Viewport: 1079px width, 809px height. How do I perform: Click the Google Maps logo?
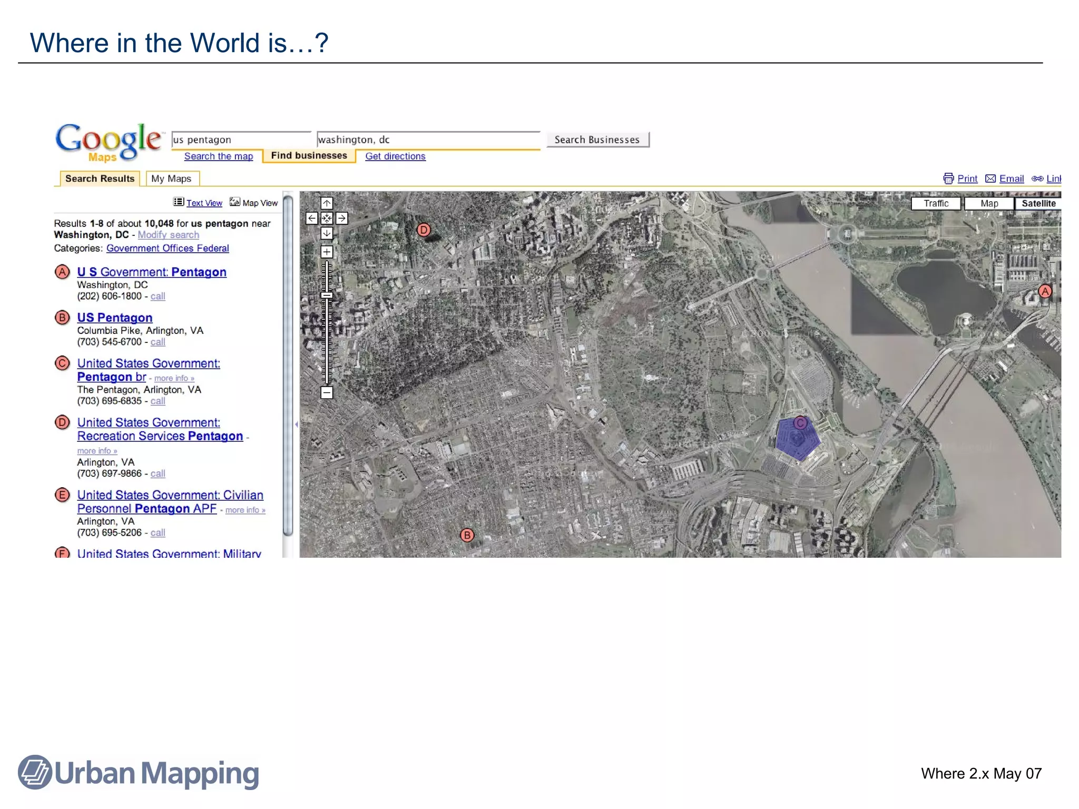click(x=109, y=142)
